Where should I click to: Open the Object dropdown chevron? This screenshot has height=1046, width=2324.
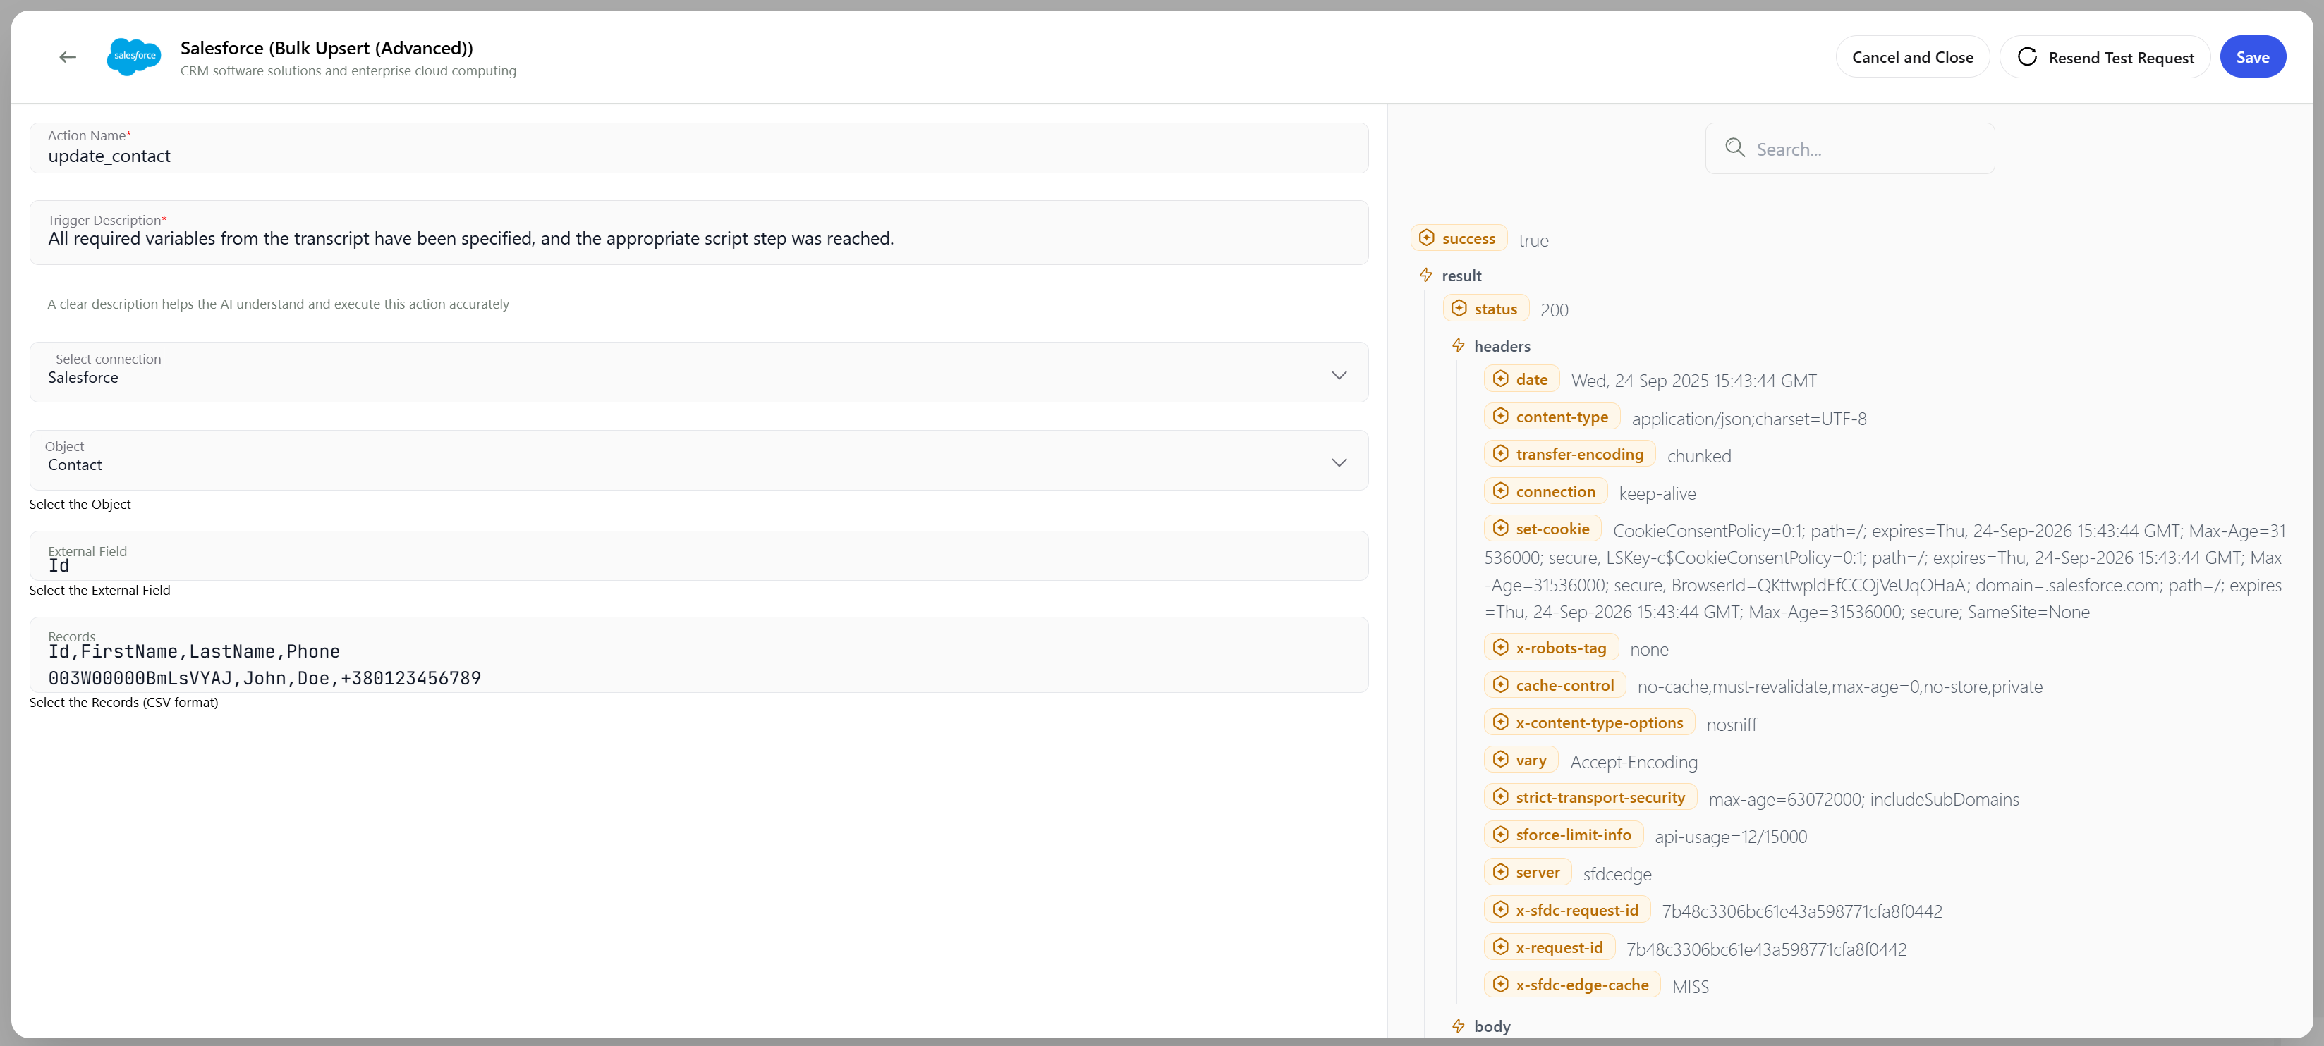click(x=1339, y=462)
